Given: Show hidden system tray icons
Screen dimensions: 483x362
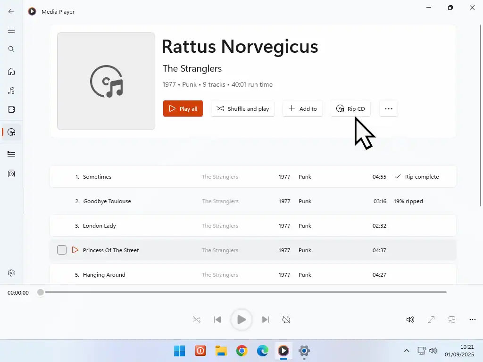Looking at the screenshot, I should 407,351.
